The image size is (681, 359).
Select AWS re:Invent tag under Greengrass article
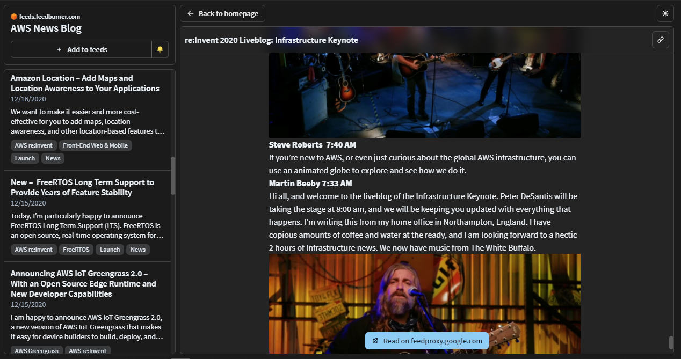(88, 351)
